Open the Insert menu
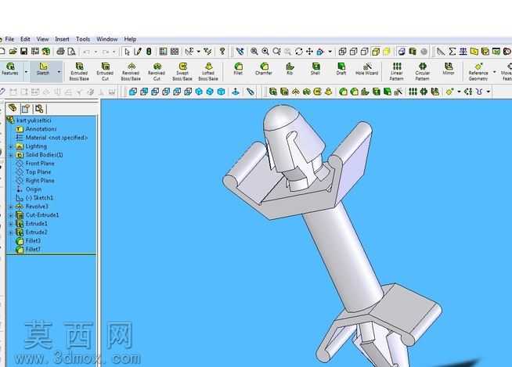 click(x=62, y=39)
